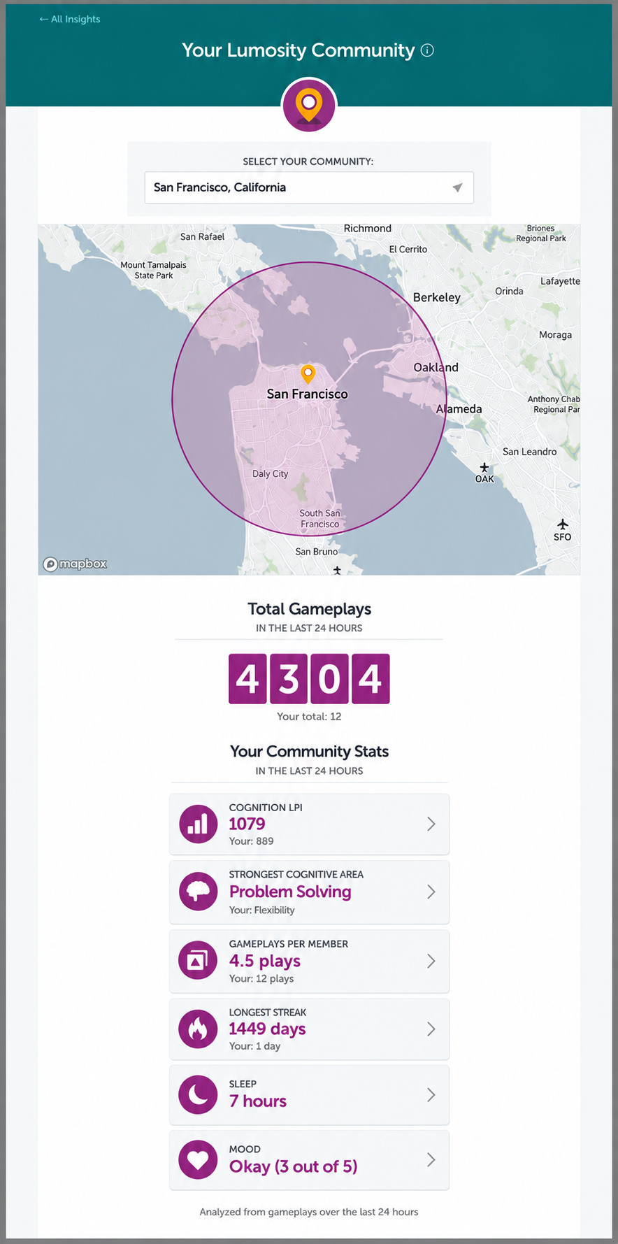Click the 'Your: 889' text
Image resolution: width=618 pixels, height=1244 pixels.
coord(252,841)
